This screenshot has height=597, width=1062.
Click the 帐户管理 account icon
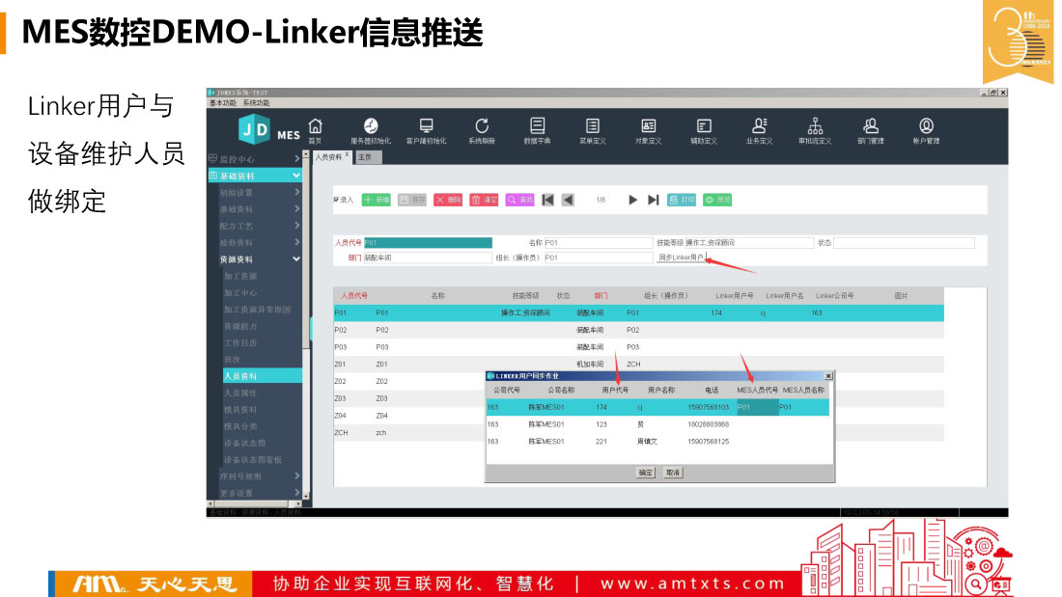pos(926,129)
